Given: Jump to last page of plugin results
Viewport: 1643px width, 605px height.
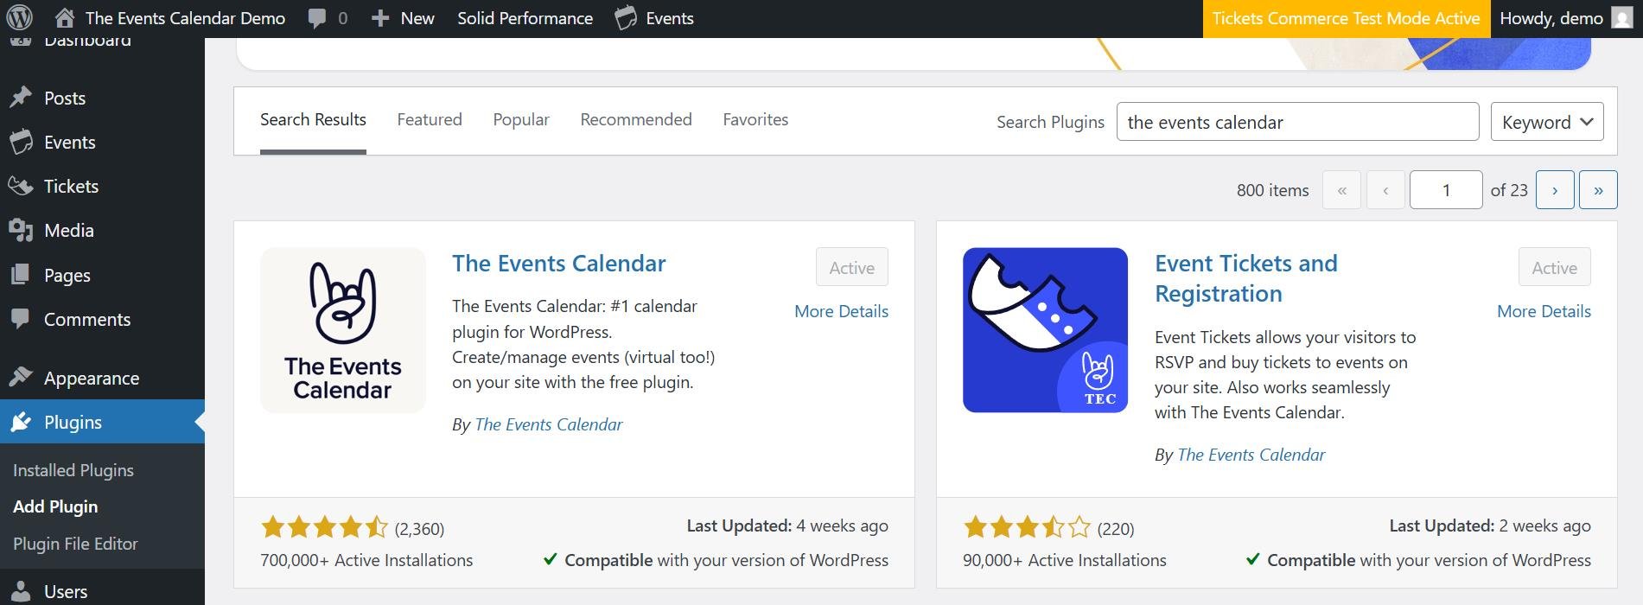Looking at the screenshot, I should [1597, 190].
